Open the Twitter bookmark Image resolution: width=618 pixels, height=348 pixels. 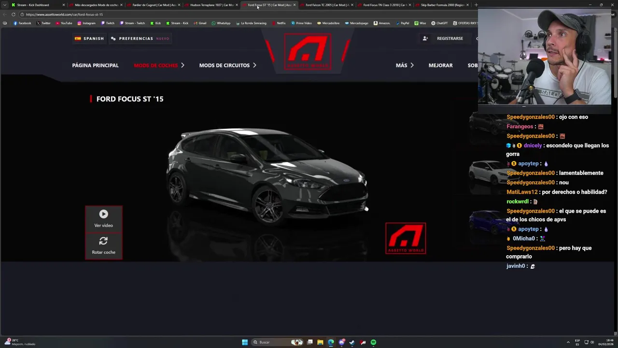[43, 23]
